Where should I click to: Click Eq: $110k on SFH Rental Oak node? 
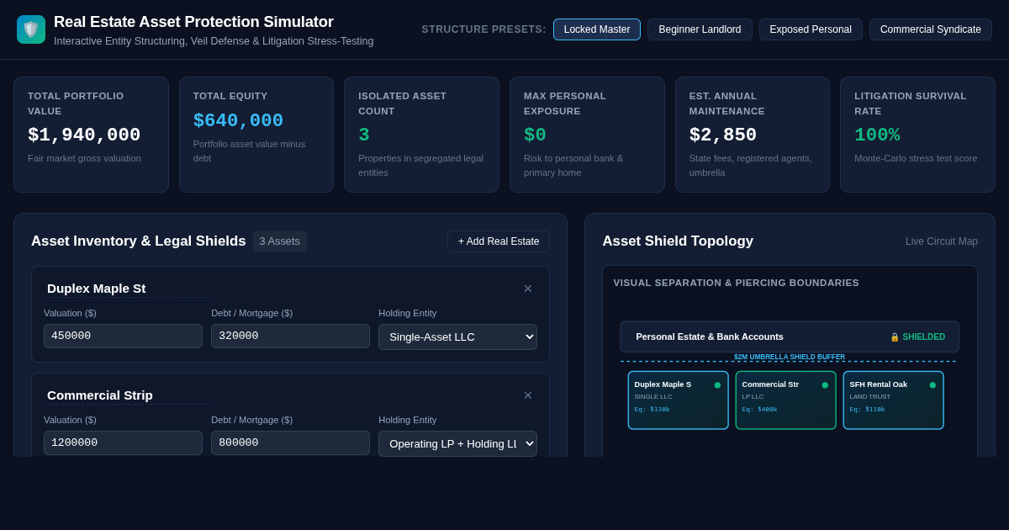pos(867,410)
